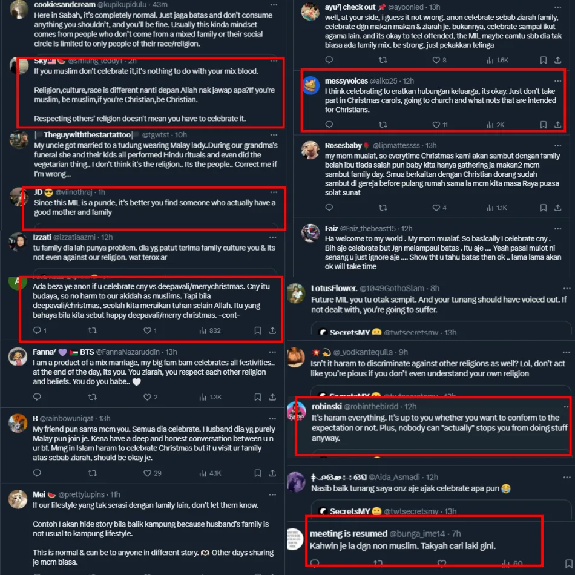Click Rosesbaby's profile avatar
The image size is (575, 575).
(310, 150)
